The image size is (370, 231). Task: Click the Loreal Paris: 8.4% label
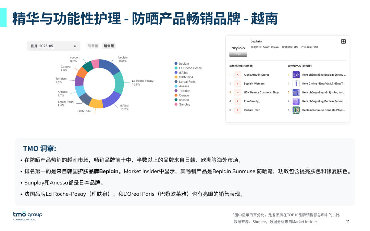(66, 104)
